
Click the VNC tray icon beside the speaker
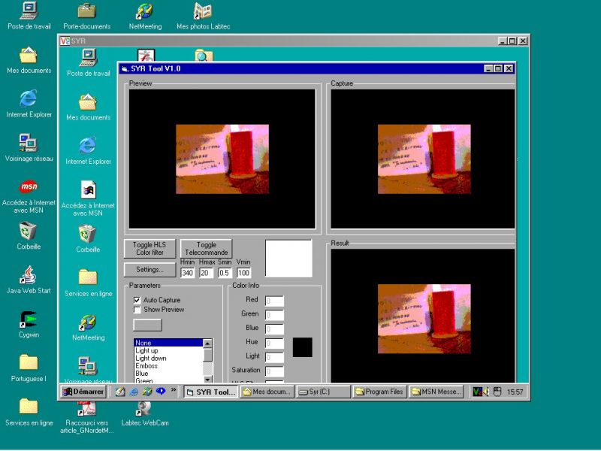coord(477,392)
